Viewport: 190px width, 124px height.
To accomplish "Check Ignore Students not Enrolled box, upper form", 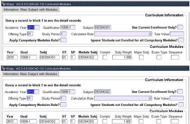I will point(181,40).
